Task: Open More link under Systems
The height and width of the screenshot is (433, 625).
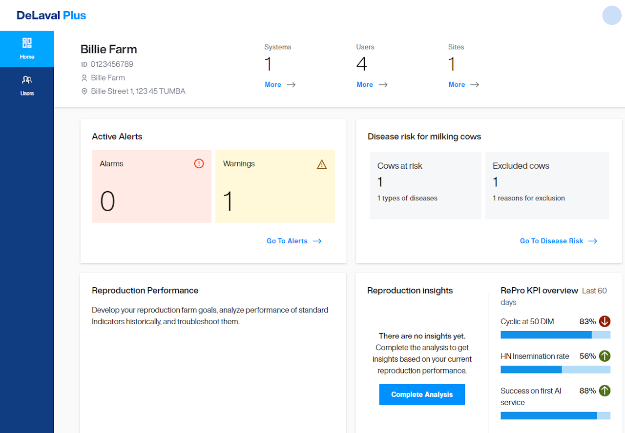Action: (280, 84)
